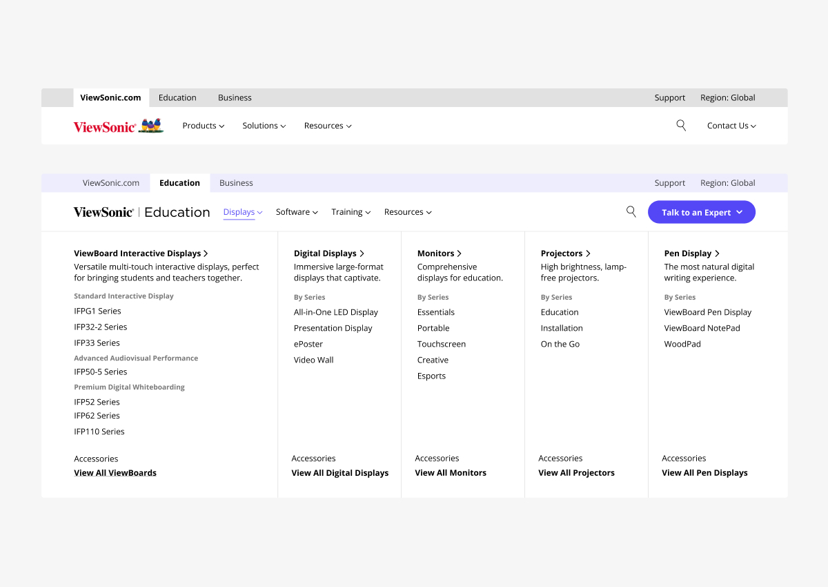Select IFP33 Series
Viewport: 828px width, 587px height.
[x=97, y=343]
